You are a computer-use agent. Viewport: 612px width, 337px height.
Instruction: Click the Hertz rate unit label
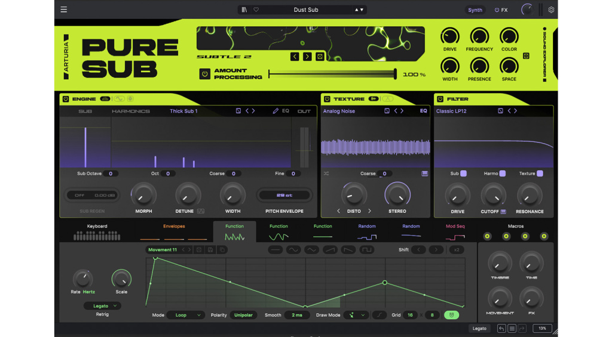tap(88, 292)
